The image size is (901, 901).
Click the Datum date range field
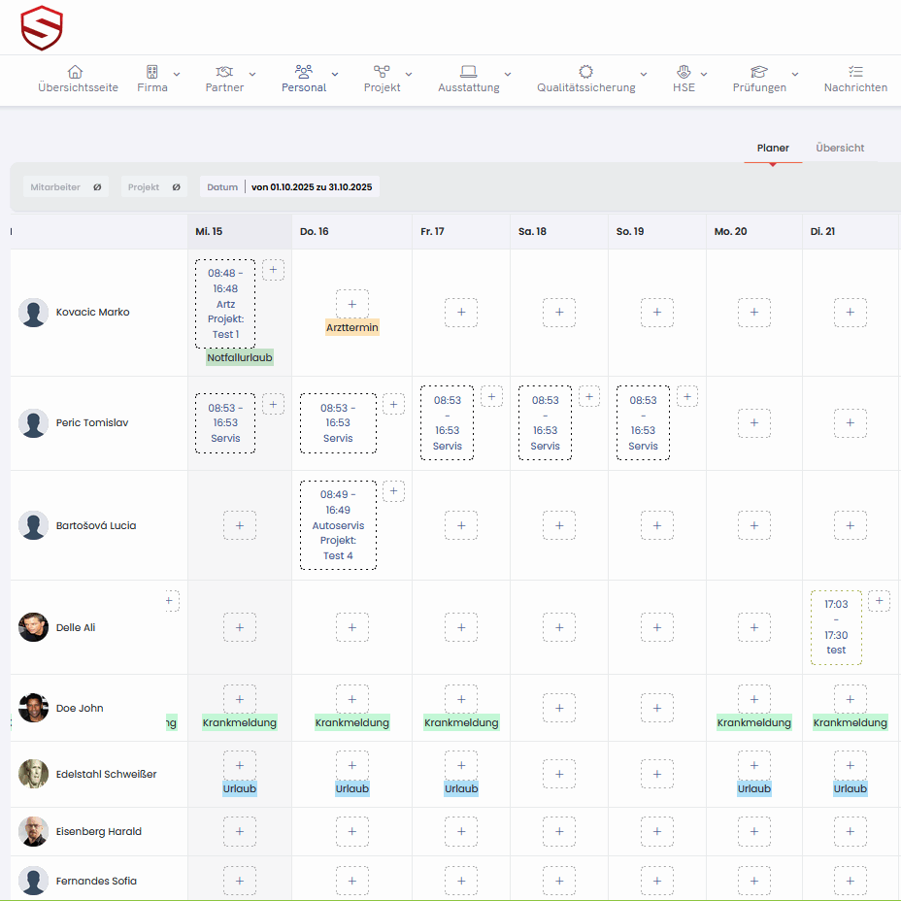[311, 187]
